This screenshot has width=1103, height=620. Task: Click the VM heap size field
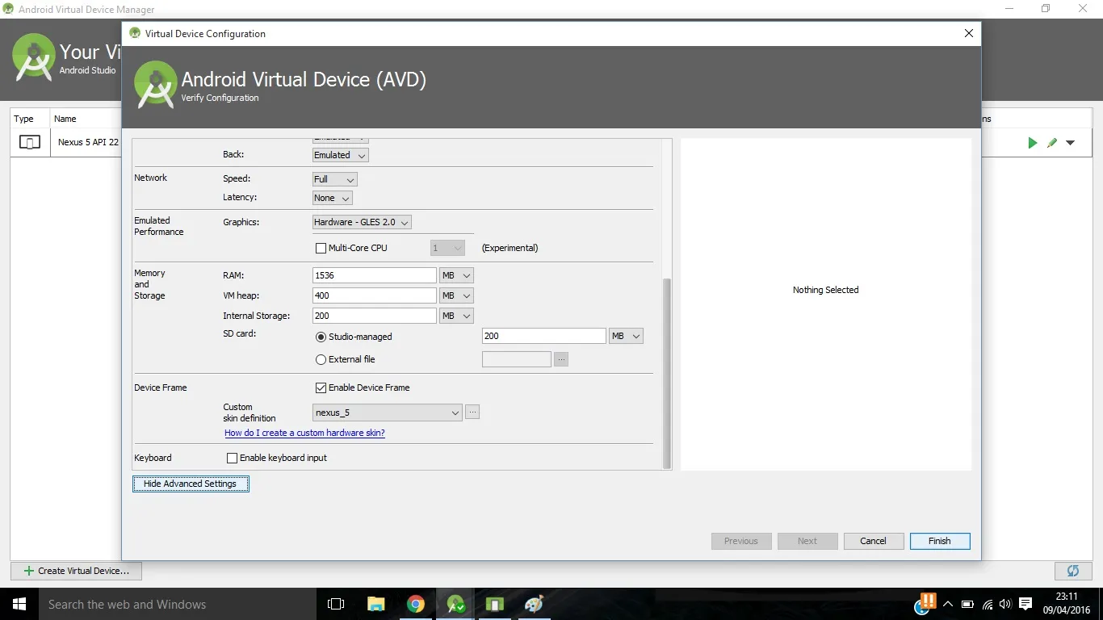(374, 295)
